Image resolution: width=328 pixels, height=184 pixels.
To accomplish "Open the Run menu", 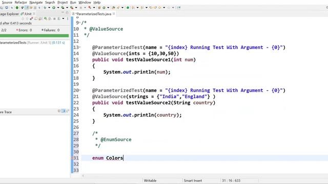I will click(x=73, y=2).
